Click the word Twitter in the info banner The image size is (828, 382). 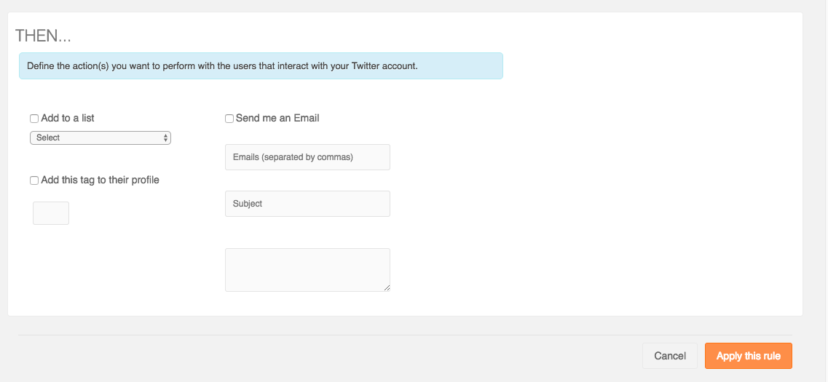pyautogui.click(x=371, y=66)
